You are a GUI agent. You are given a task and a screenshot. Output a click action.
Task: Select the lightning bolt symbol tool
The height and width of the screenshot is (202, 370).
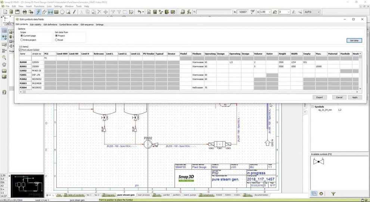pos(38,12)
